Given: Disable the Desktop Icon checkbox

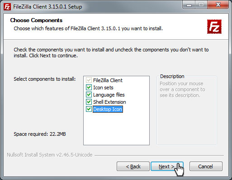Looking at the screenshot, I should [89, 109].
